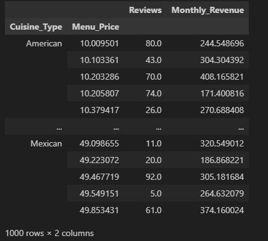The image size is (268, 241).
Task: Click the Menu_Price index header
Action: tap(96, 27)
